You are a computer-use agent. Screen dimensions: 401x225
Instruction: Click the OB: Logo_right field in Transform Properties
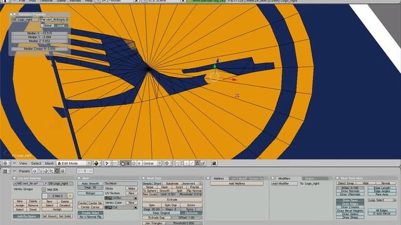pos(25,19)
